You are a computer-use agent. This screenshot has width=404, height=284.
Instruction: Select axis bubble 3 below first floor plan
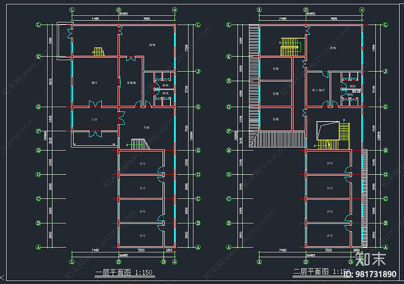pos(164,262)
